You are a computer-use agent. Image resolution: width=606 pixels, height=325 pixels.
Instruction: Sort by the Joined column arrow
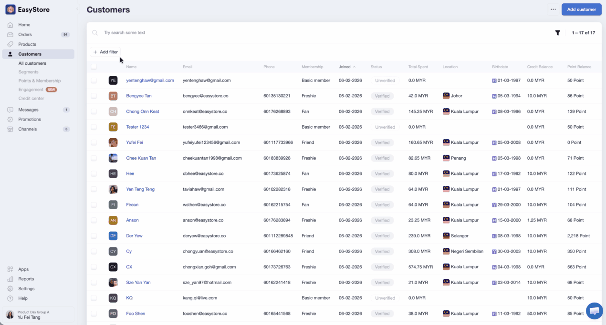[x=355, y=67]
